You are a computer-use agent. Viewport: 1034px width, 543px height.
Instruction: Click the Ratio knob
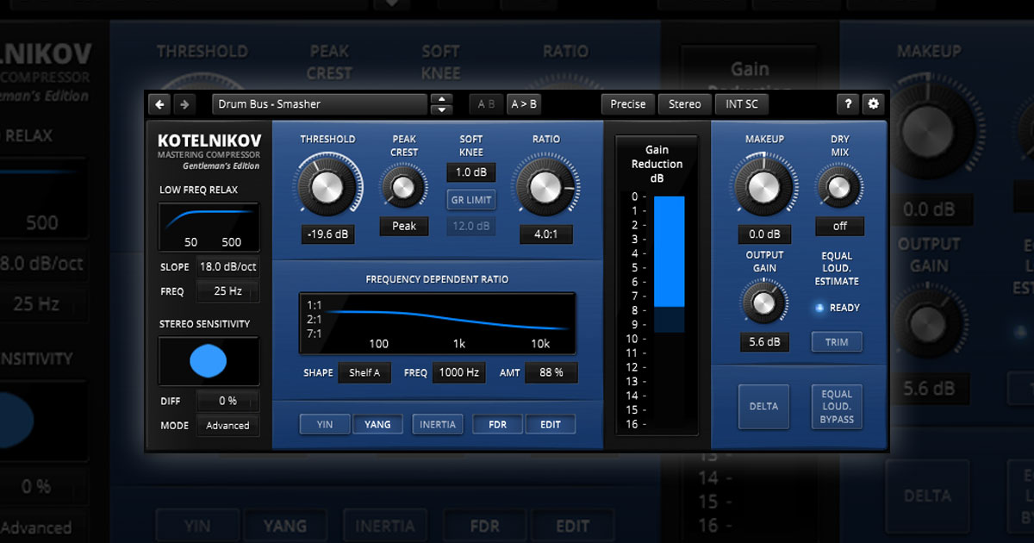coord(545,185)
